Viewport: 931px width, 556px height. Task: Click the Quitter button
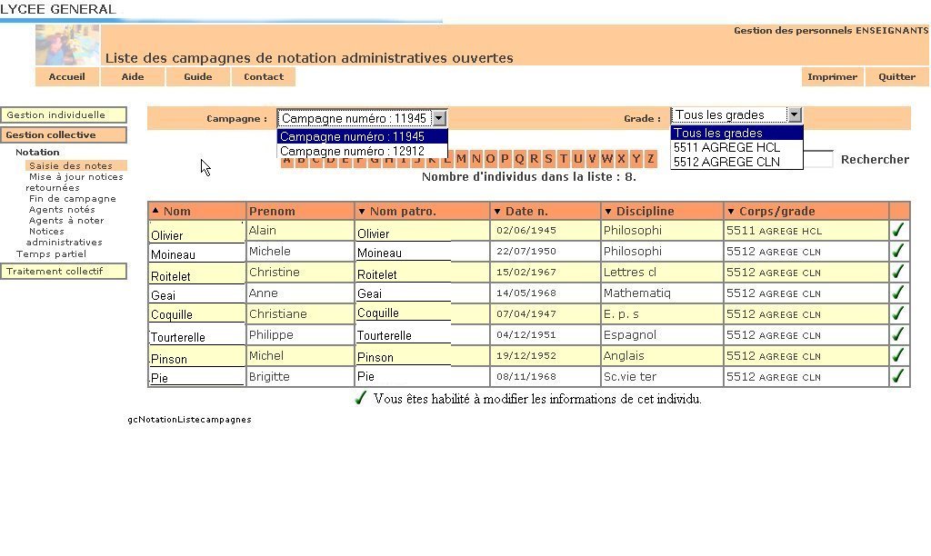tap(896, 76)
